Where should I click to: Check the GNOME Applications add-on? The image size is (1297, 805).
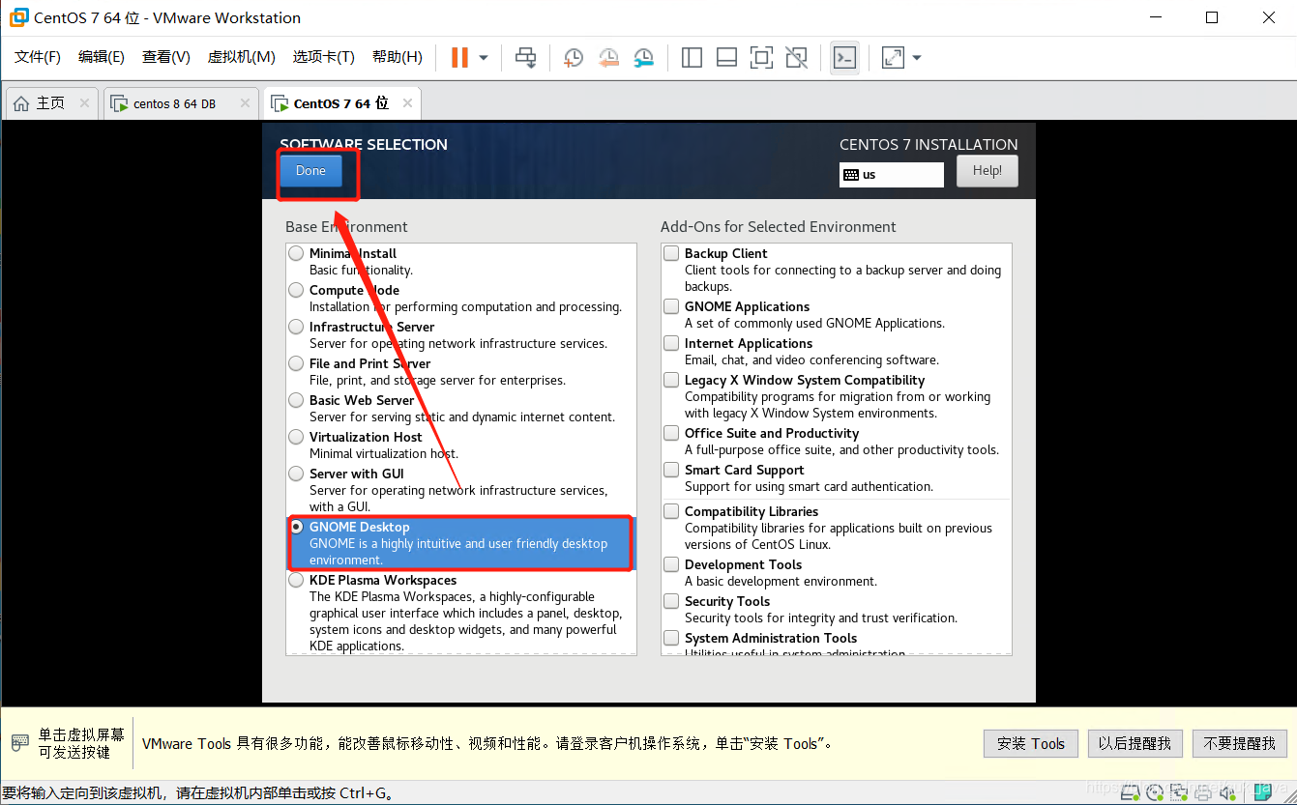[671, 306]
